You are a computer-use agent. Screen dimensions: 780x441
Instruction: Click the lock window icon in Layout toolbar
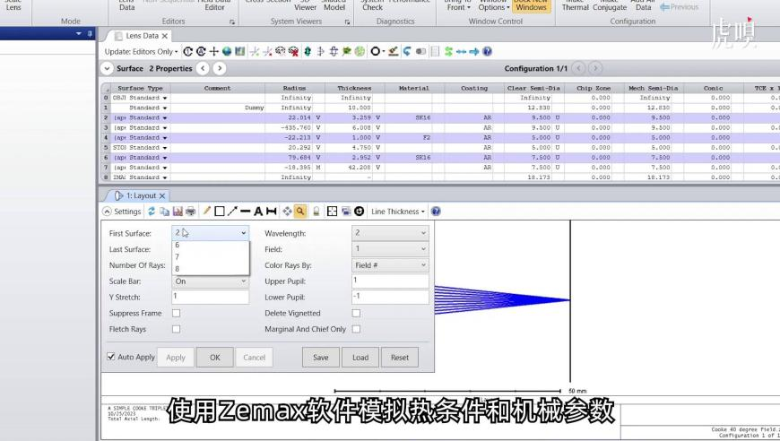(316, 212)
